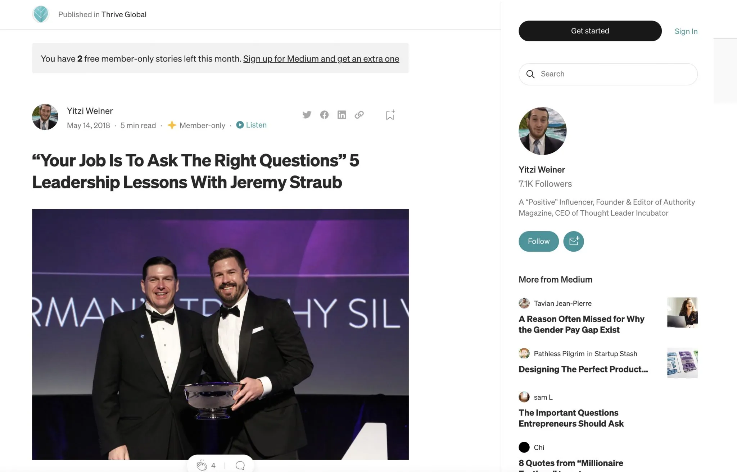Focus the Search input field
The width and height of the screenshot is (737, 472).
[x=612, y=74]
